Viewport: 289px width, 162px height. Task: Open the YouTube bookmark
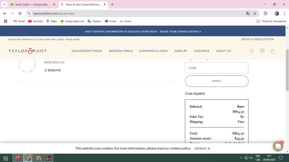click(x=35, y=21)
